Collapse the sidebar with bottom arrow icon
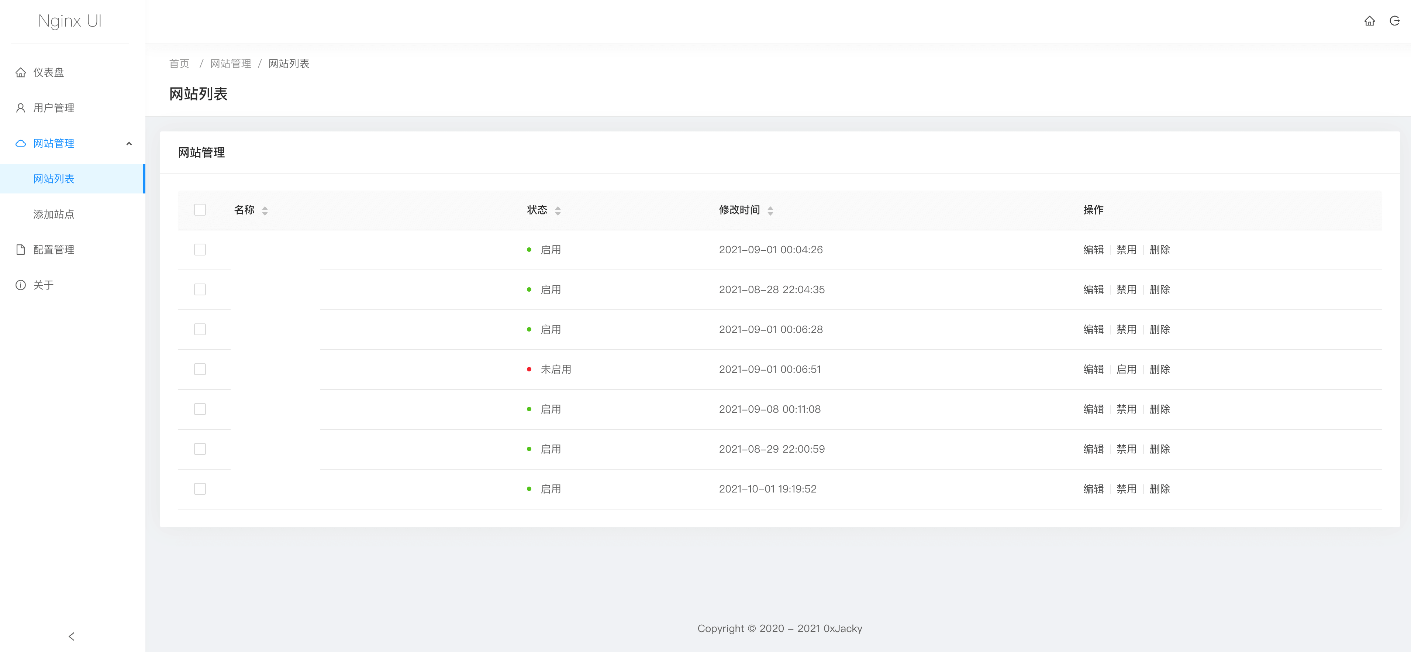Image resolution: width=1411 pixels, height=652 pixels. tap(71, 636)
